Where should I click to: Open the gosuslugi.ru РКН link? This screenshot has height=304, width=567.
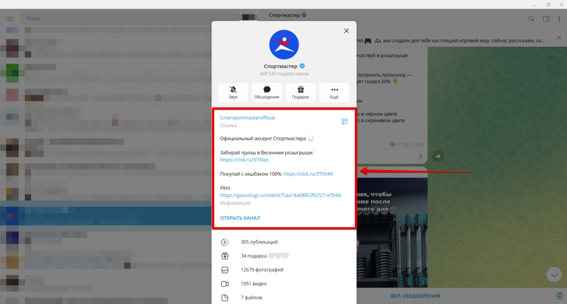coord(280,195)
